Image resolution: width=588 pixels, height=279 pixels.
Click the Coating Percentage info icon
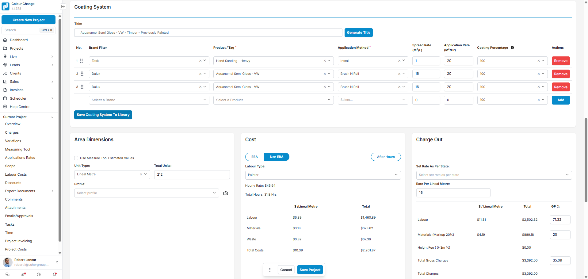tap(512, 48)
